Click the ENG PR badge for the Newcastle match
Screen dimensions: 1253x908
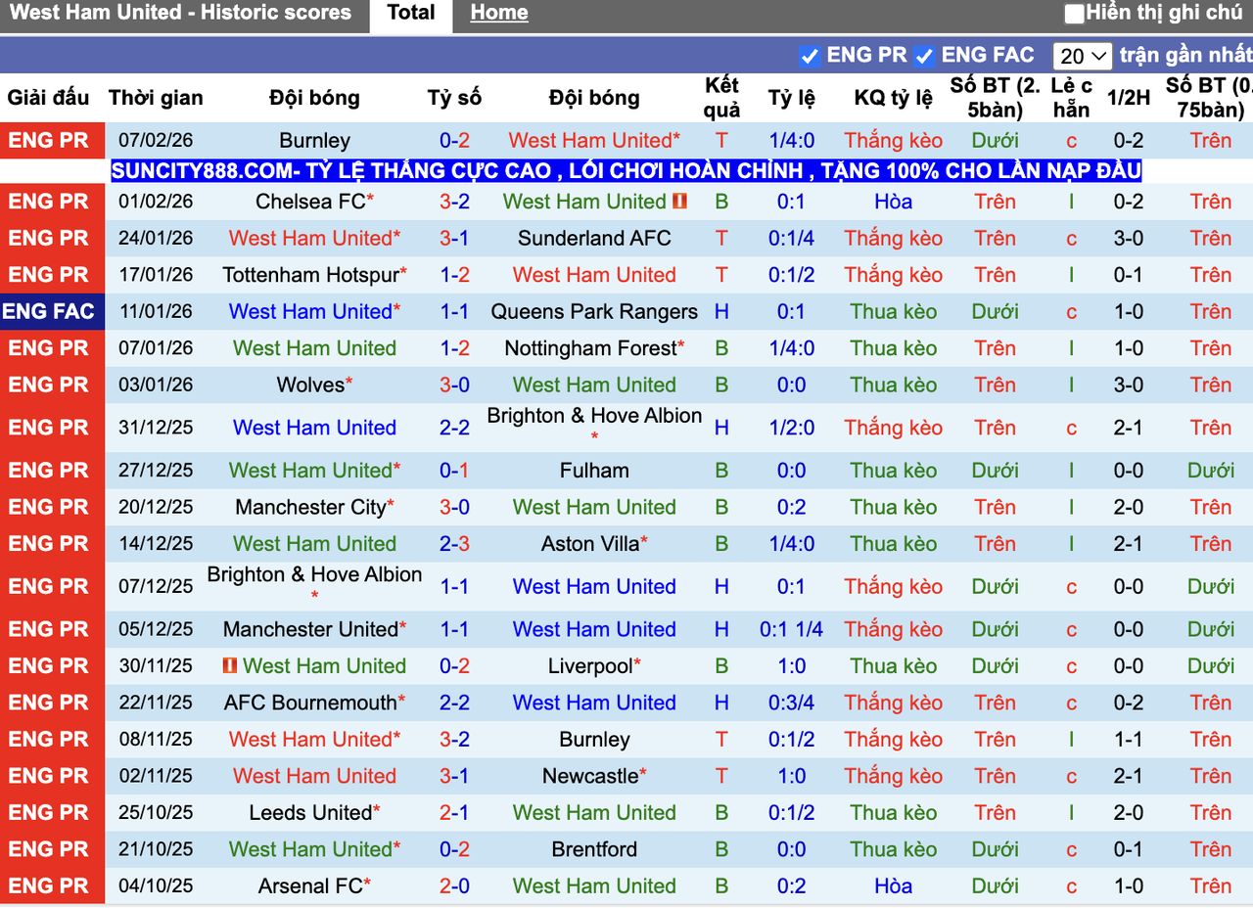52,775
